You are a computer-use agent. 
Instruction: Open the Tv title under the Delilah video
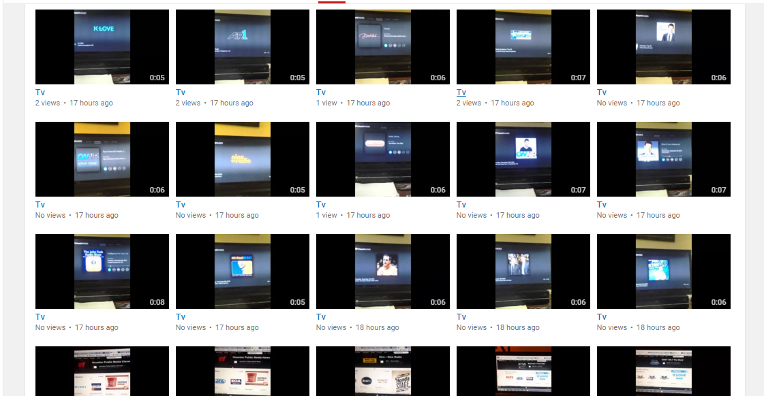(x=320, y=93)
